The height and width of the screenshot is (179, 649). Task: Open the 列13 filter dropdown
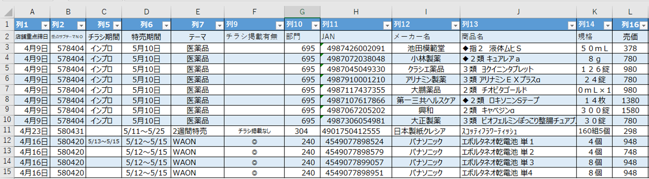pyautogui.click(x=572, y=25)
